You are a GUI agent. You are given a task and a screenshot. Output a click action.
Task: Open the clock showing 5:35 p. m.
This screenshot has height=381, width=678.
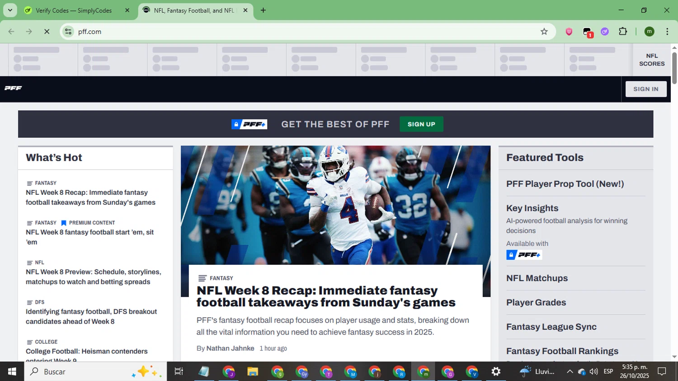(x=635, y=372)
